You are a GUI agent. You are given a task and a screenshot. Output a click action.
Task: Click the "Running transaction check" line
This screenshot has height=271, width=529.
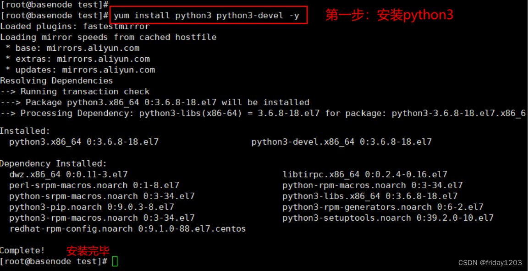75,92
